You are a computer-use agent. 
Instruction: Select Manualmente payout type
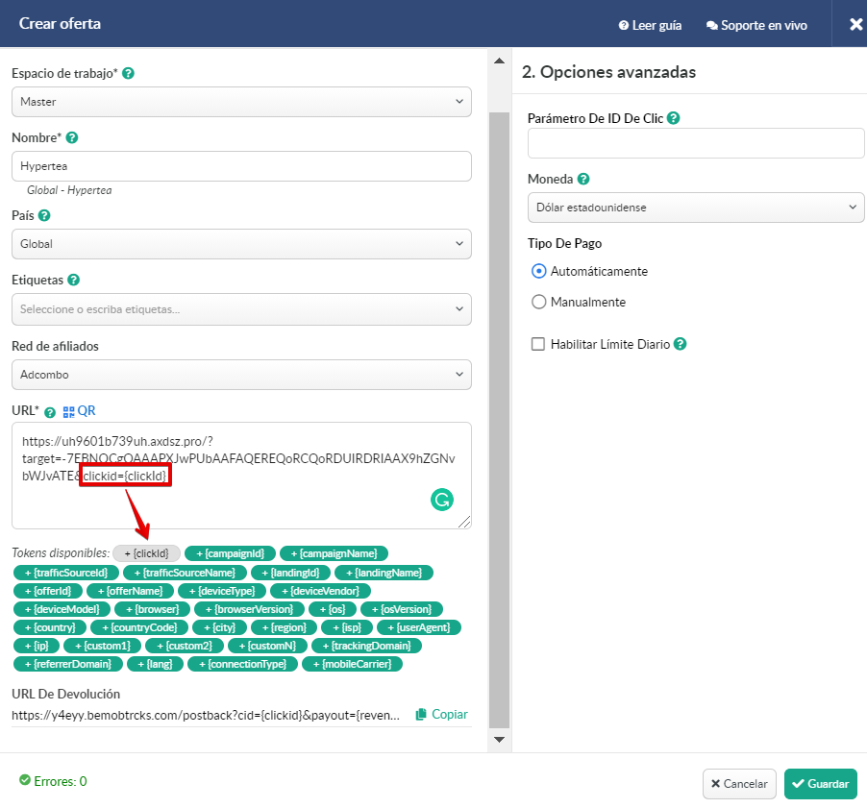click(538, 302)
